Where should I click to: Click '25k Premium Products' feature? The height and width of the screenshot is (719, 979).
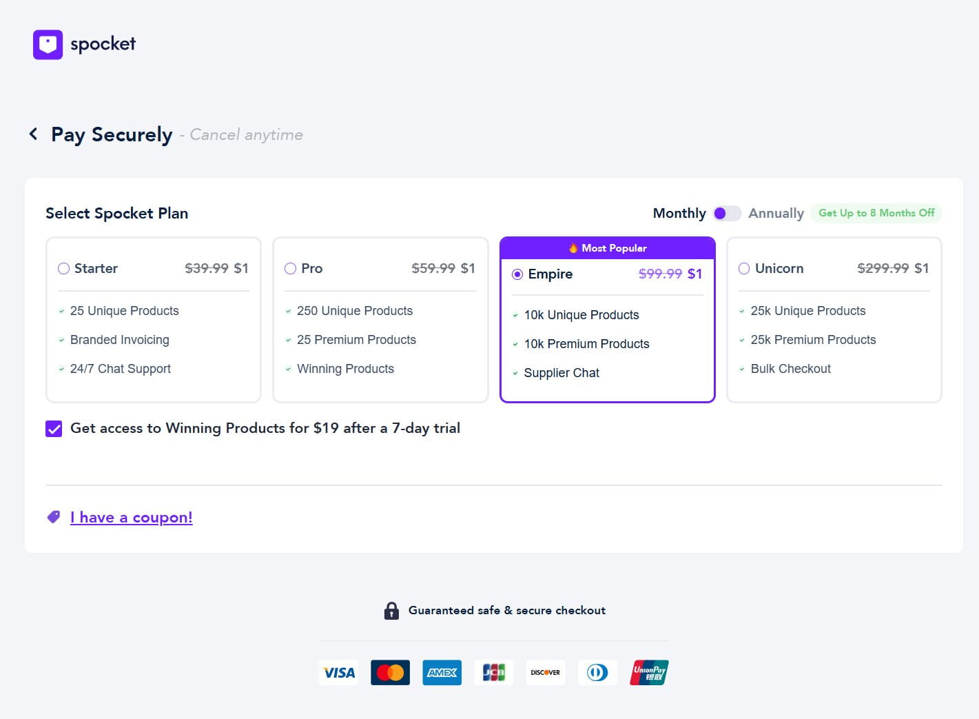click(814, 340)
